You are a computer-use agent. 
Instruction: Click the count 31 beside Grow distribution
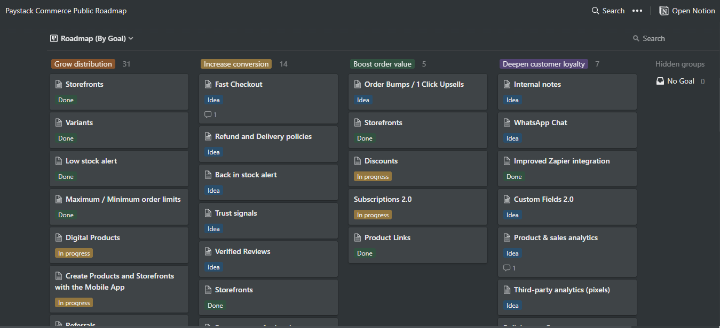pyautogui.click(x=126, y=64)
